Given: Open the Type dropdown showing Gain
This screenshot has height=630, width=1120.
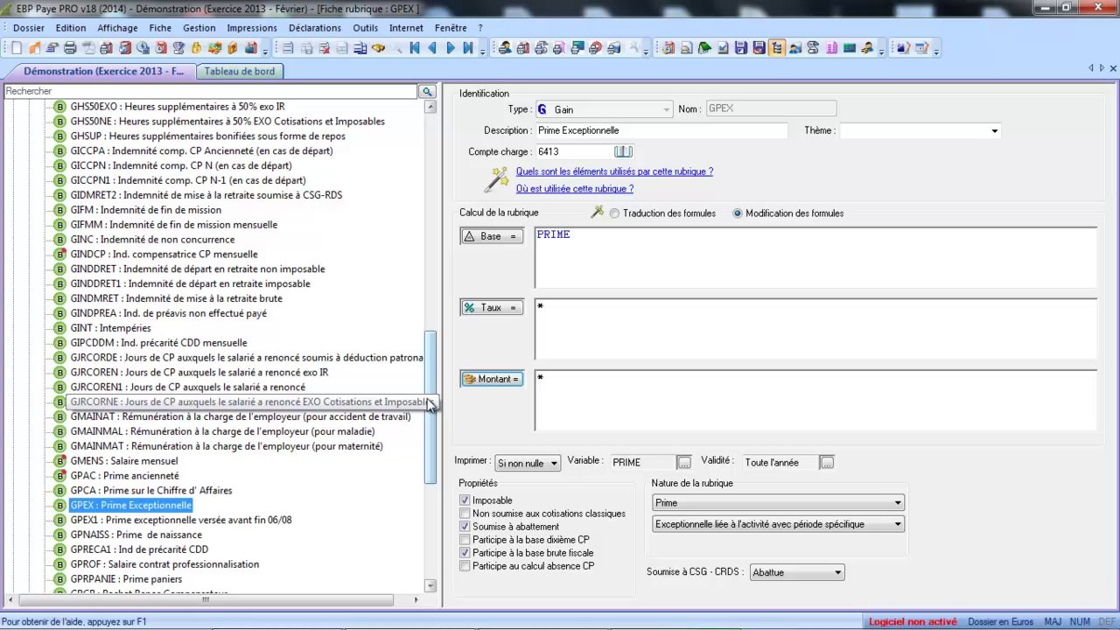Looking at the screenshot, I should (604, 109).
